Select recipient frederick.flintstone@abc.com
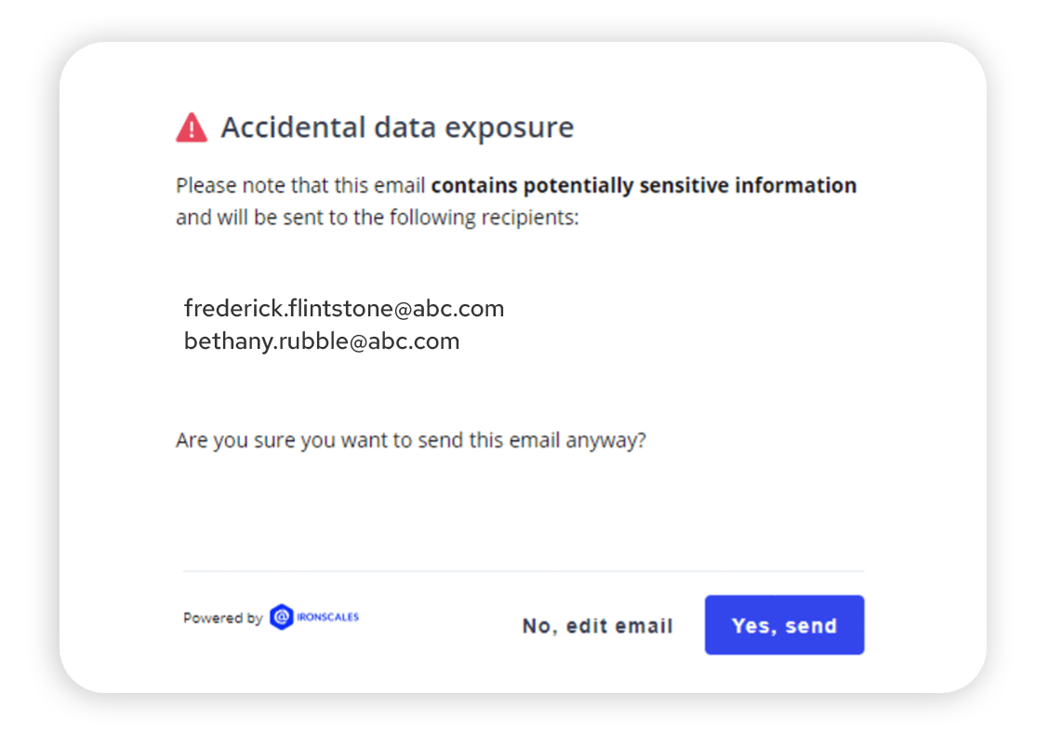The height and width of the screenshot is (734, 1049). pos(344,308)
